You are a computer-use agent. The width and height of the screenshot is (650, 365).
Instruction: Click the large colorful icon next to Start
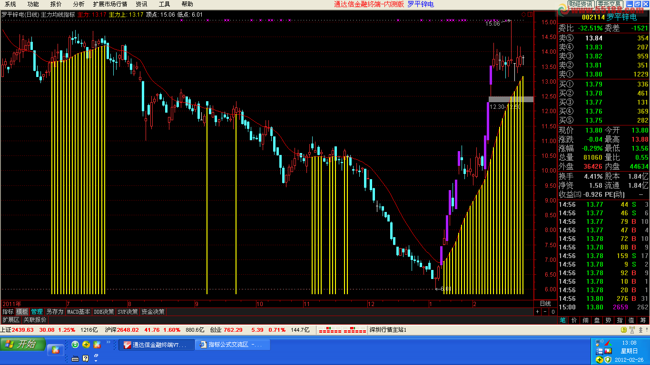(55, 350)
